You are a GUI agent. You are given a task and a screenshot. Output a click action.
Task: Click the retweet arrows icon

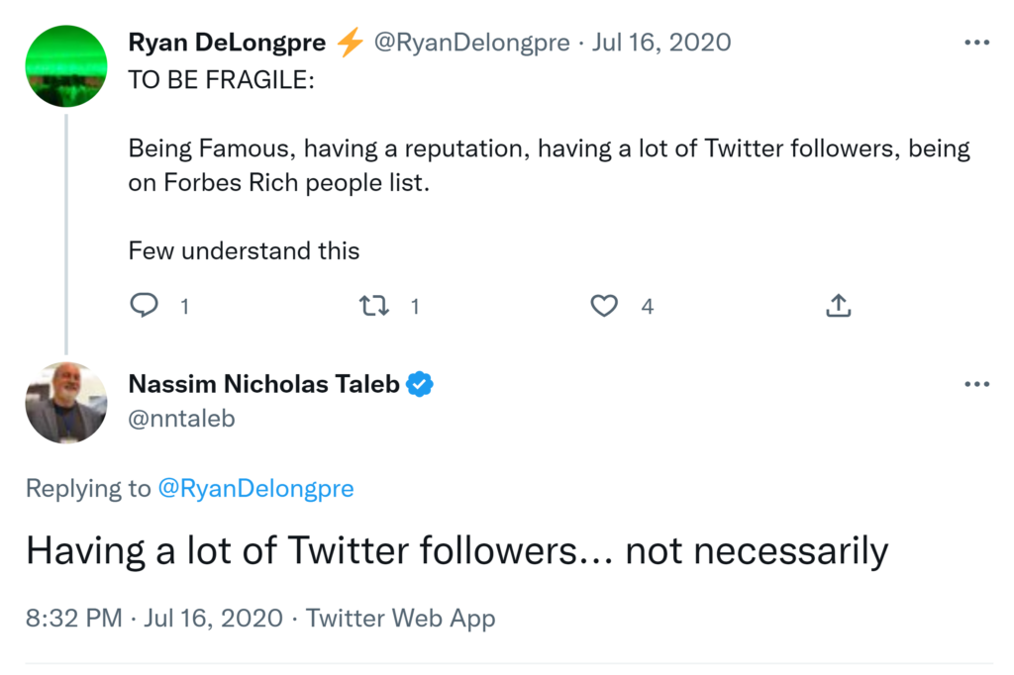(373, 306)
